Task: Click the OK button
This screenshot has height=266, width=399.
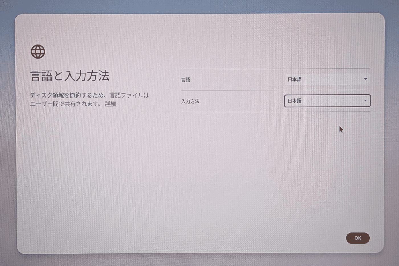Action: [x=358, y=238]
